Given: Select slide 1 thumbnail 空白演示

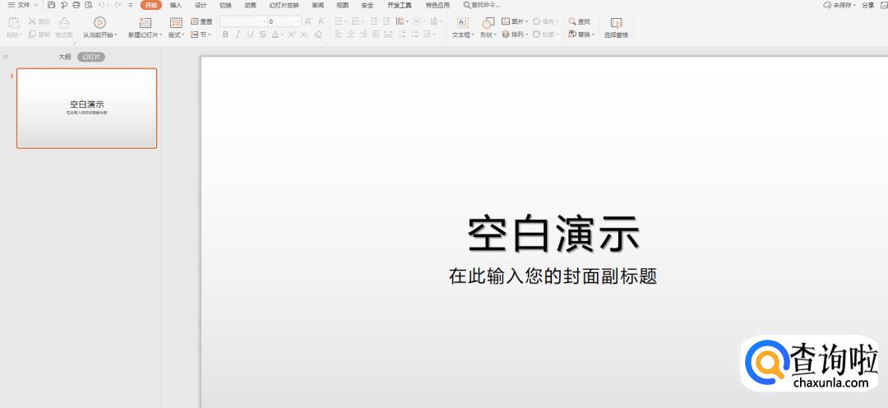Looking at the screenshot, I should (86, 108).
